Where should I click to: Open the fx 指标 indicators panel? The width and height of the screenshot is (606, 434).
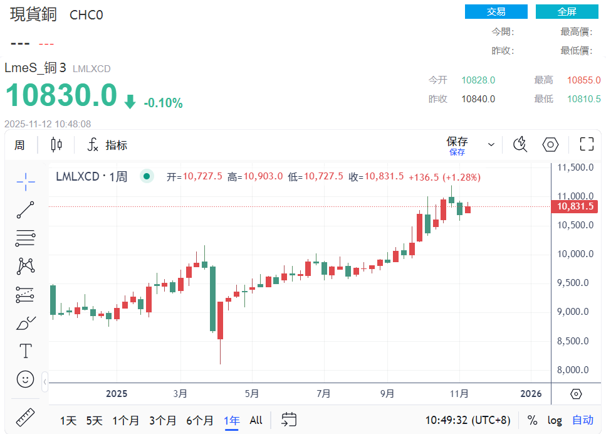pos(107,144)
